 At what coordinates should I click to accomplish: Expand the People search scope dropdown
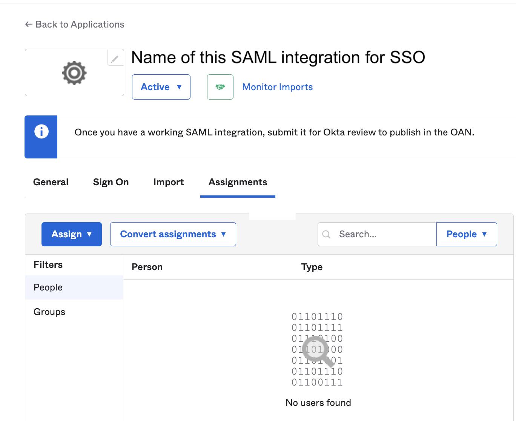point(467,234)
